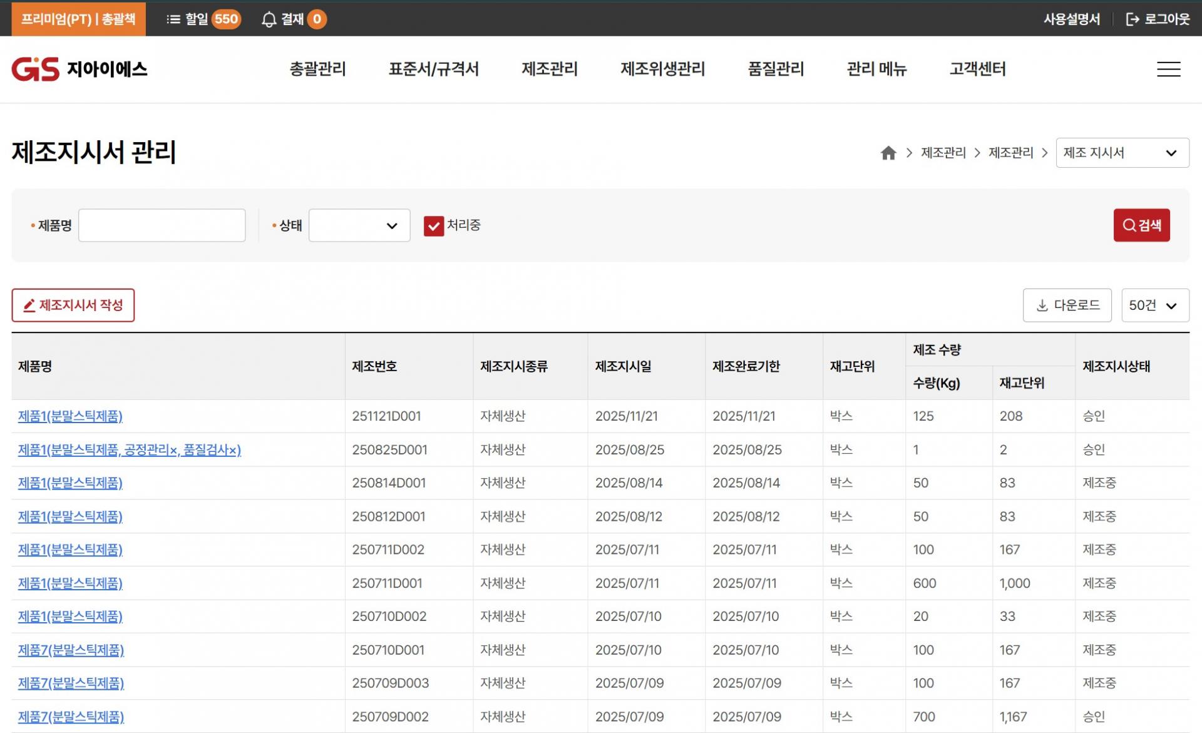Open 제품7(분말스틱제품) link for 250710D001
The image size is (1202, 733).
(x=71, y=650)
